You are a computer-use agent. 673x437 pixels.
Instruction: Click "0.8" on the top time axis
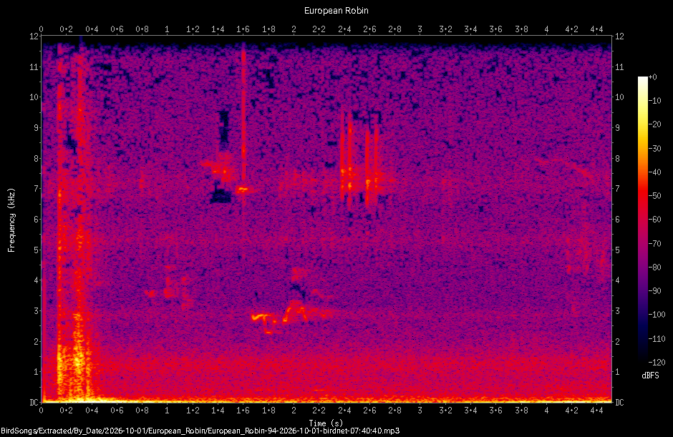click(x=142, y=29)
